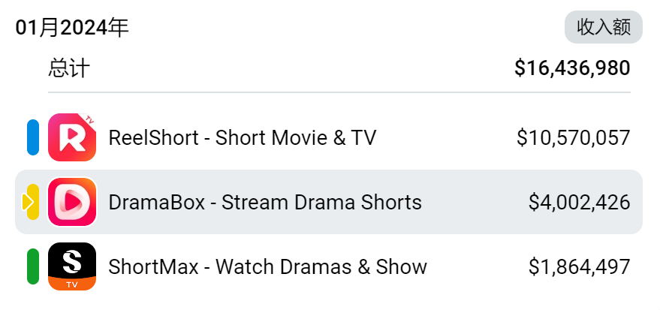Screen dimensions: 660x310
Task: Click the orange TV strip on ShortMax icon
Action: tap(72, 284)
